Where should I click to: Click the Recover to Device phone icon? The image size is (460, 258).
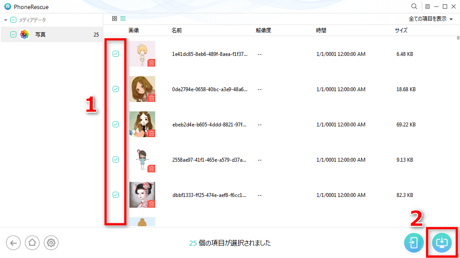(x=414, y=243)
